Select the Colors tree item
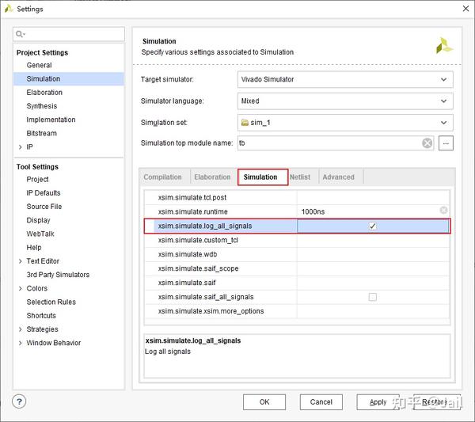 point(37,288)
